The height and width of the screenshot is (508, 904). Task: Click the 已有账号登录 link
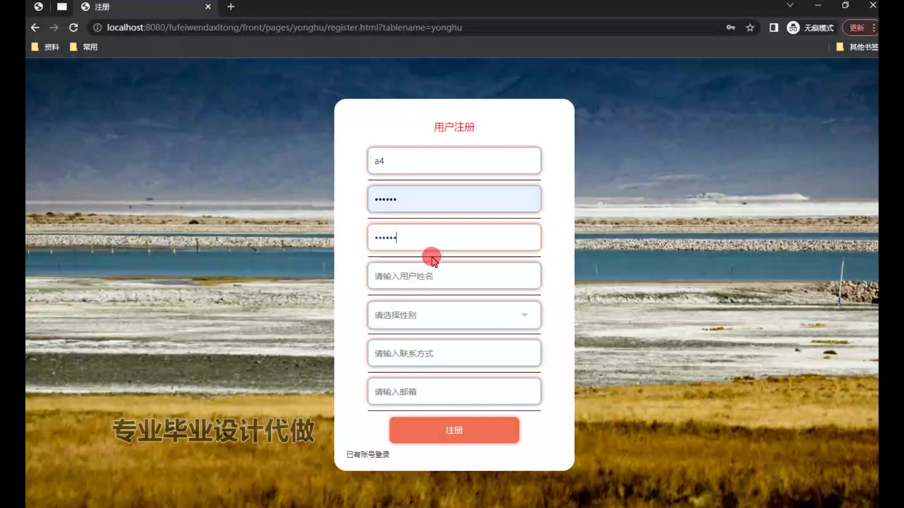coord(368,454)
